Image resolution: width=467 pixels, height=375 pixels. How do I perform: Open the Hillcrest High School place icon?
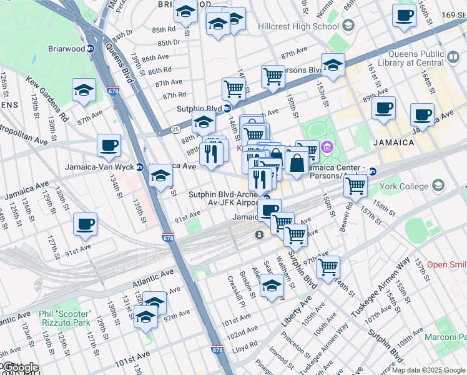coord(348,26)
